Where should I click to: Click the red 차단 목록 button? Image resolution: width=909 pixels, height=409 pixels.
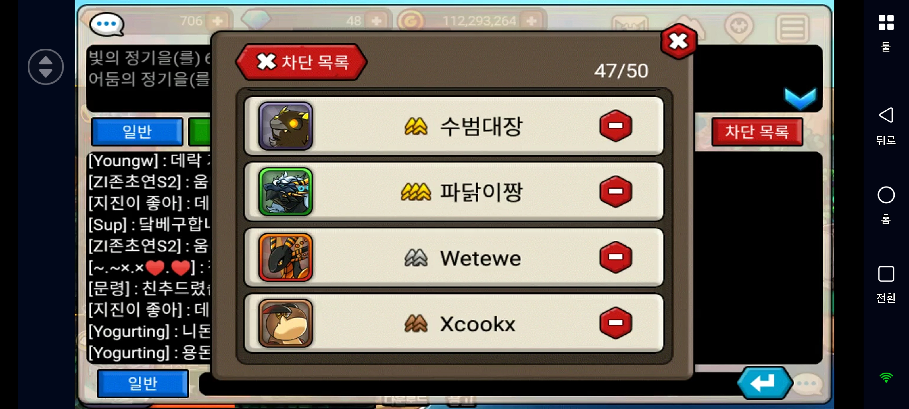[x=757, y=132]
